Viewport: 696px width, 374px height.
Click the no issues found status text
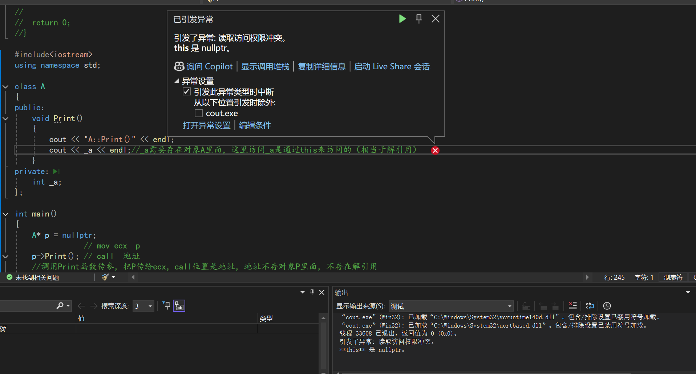coord(37,278)
